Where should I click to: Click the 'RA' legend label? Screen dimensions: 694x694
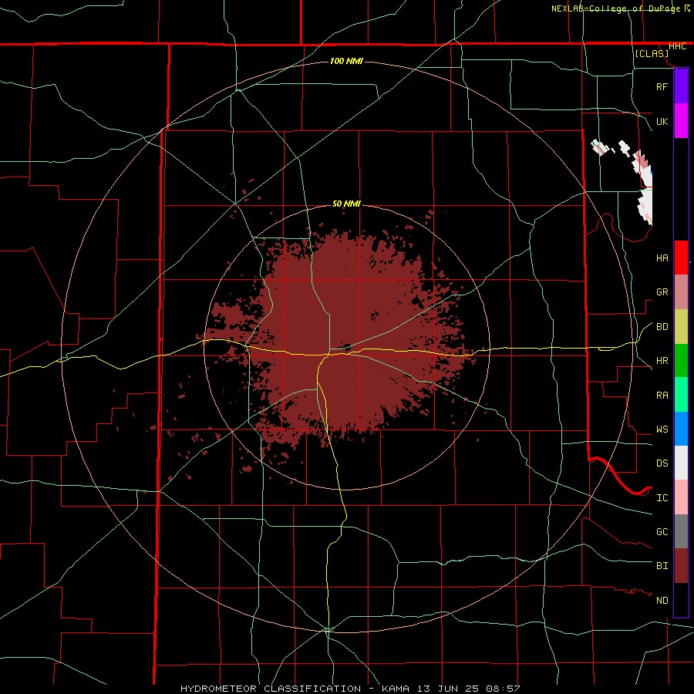coord(662,396)
